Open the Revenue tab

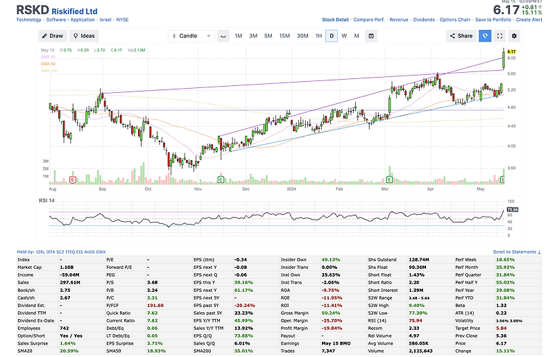(x=399, y=20)
